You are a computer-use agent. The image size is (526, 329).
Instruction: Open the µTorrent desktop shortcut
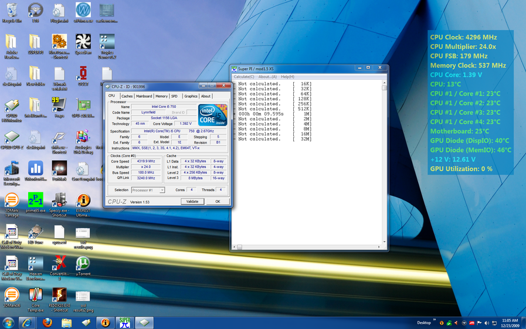pyautogui.click(x=83, y=266)
